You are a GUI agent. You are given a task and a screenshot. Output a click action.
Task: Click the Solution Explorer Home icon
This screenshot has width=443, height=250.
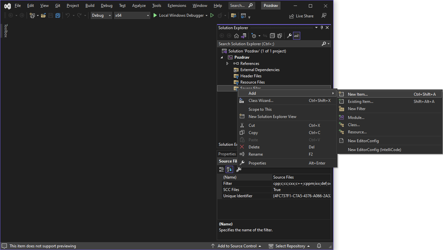[236, 36]
